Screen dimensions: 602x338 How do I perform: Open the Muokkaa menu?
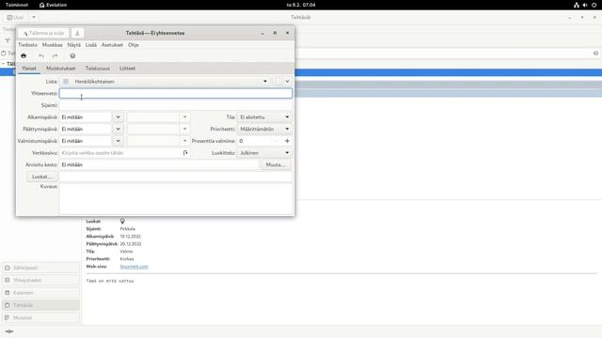click(53, 45)
